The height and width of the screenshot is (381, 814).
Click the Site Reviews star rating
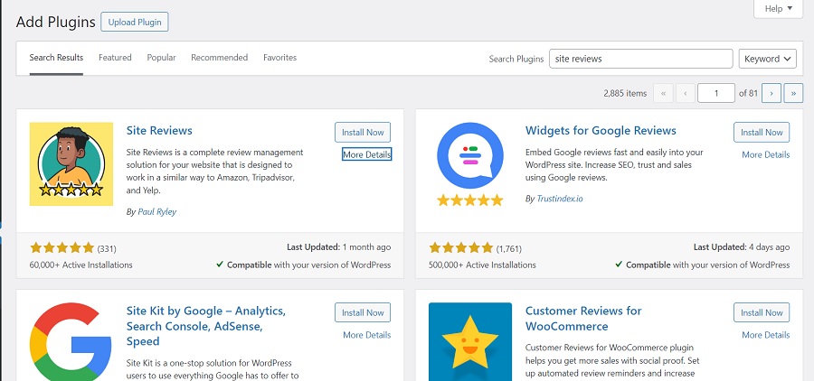pyautogui.click(x=62, y=247)
